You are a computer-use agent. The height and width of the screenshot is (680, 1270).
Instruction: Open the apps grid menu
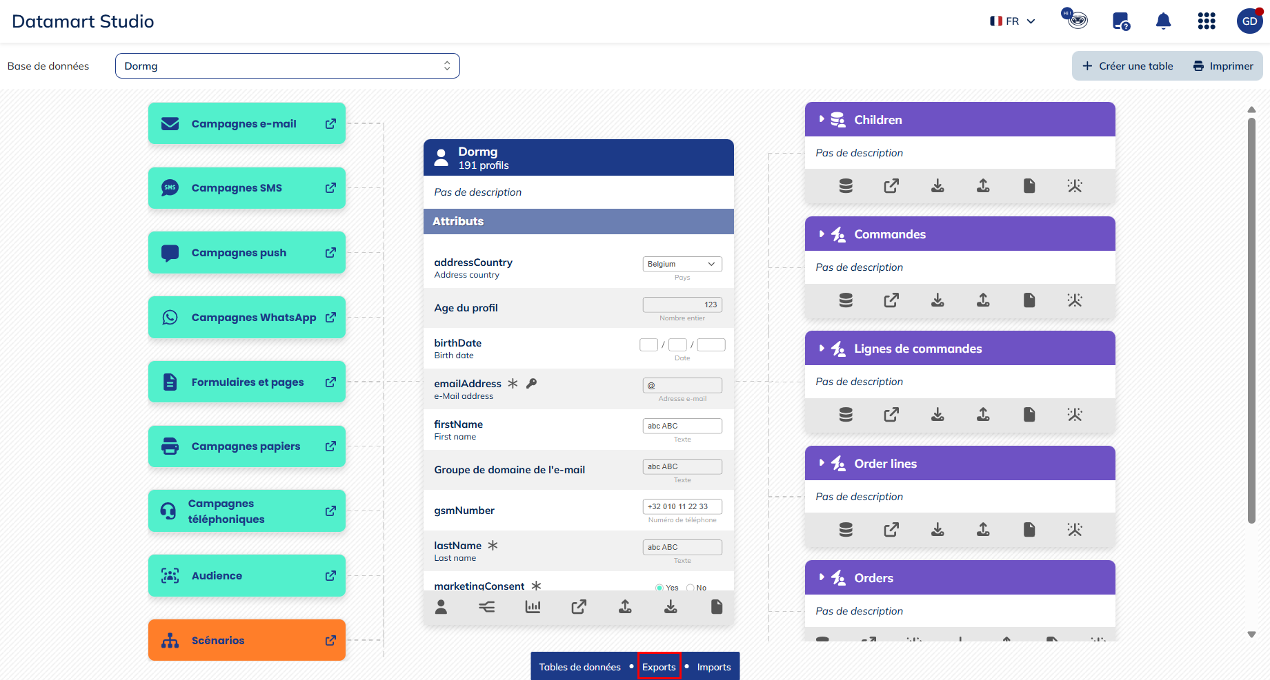1207,21
